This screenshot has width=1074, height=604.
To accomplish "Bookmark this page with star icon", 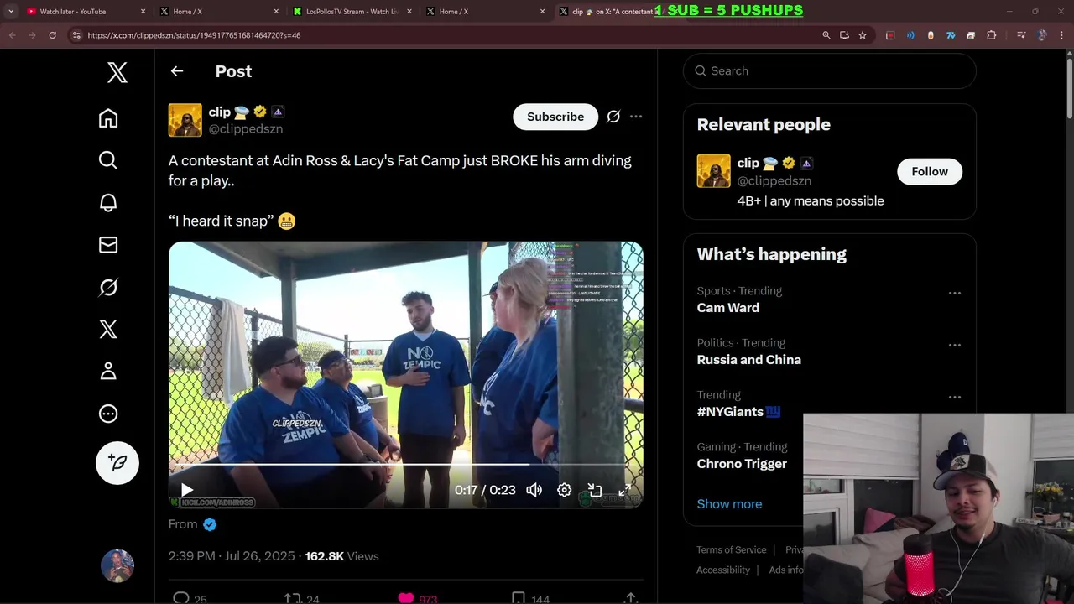I will pos(862,35).
